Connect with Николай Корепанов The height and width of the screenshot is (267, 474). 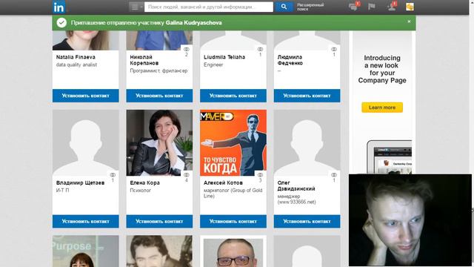159,96
